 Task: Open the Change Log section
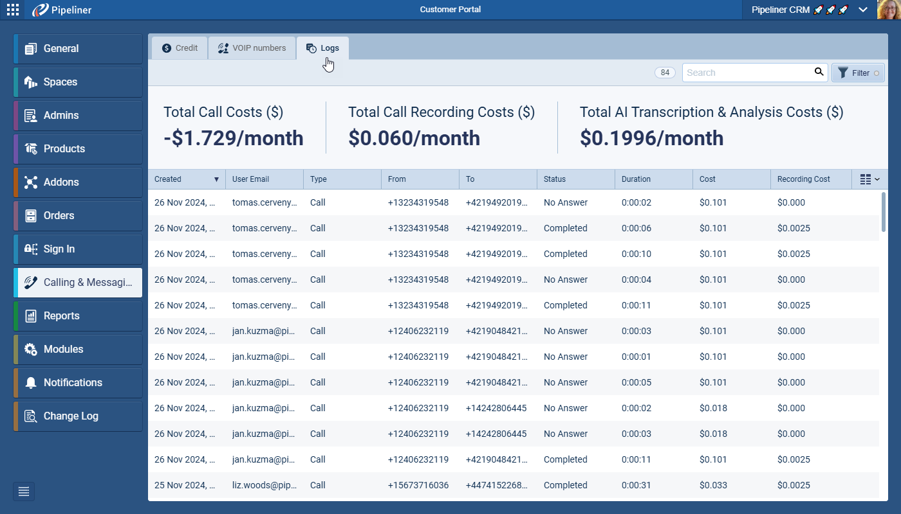click(77, 416)
